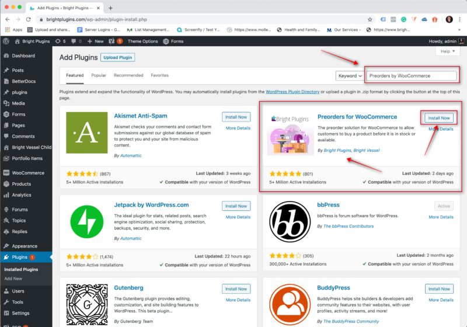This screenshot has height=327, width=467.
Task: Open Chrome three-dot menu
Action: tap(460, 19)
